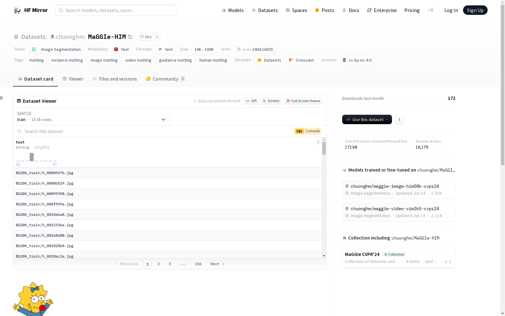The image size is (505, 316).
Task: Click the highlighted histogram bar in text lengths
Action: (x=32, y=157)
